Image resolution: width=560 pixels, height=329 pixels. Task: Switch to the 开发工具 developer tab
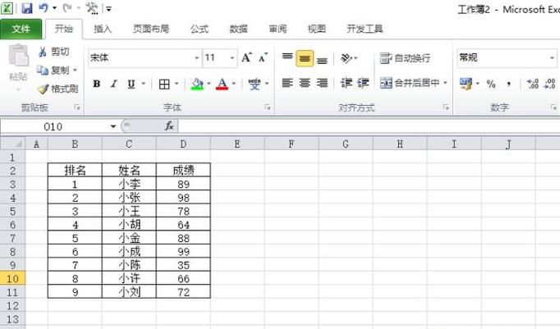365,29
